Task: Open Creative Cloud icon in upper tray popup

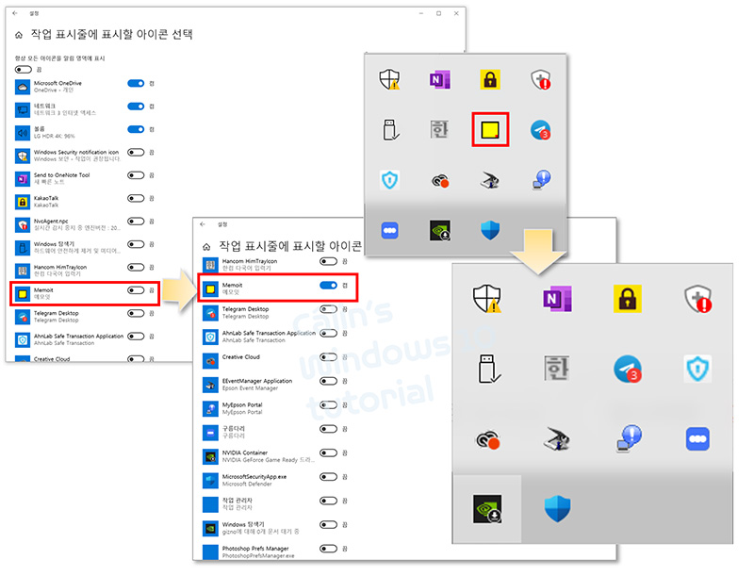Action: point(439,181)
